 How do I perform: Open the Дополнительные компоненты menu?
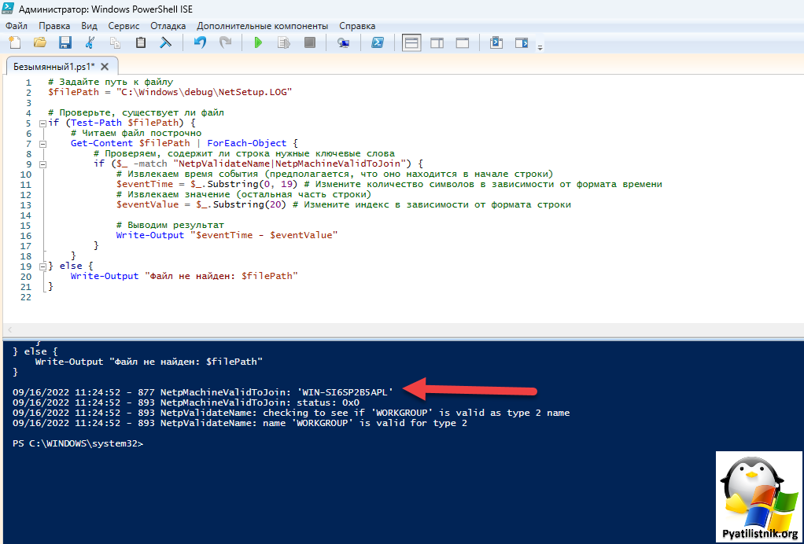click(x=263, y=26)
